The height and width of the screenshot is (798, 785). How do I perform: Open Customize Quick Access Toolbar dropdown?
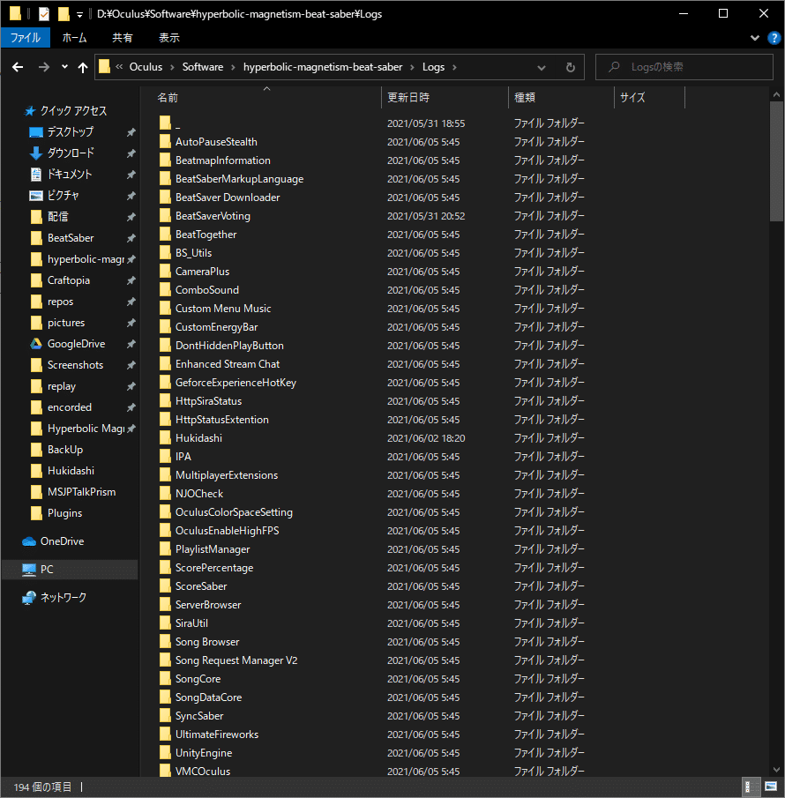(80, 14)
